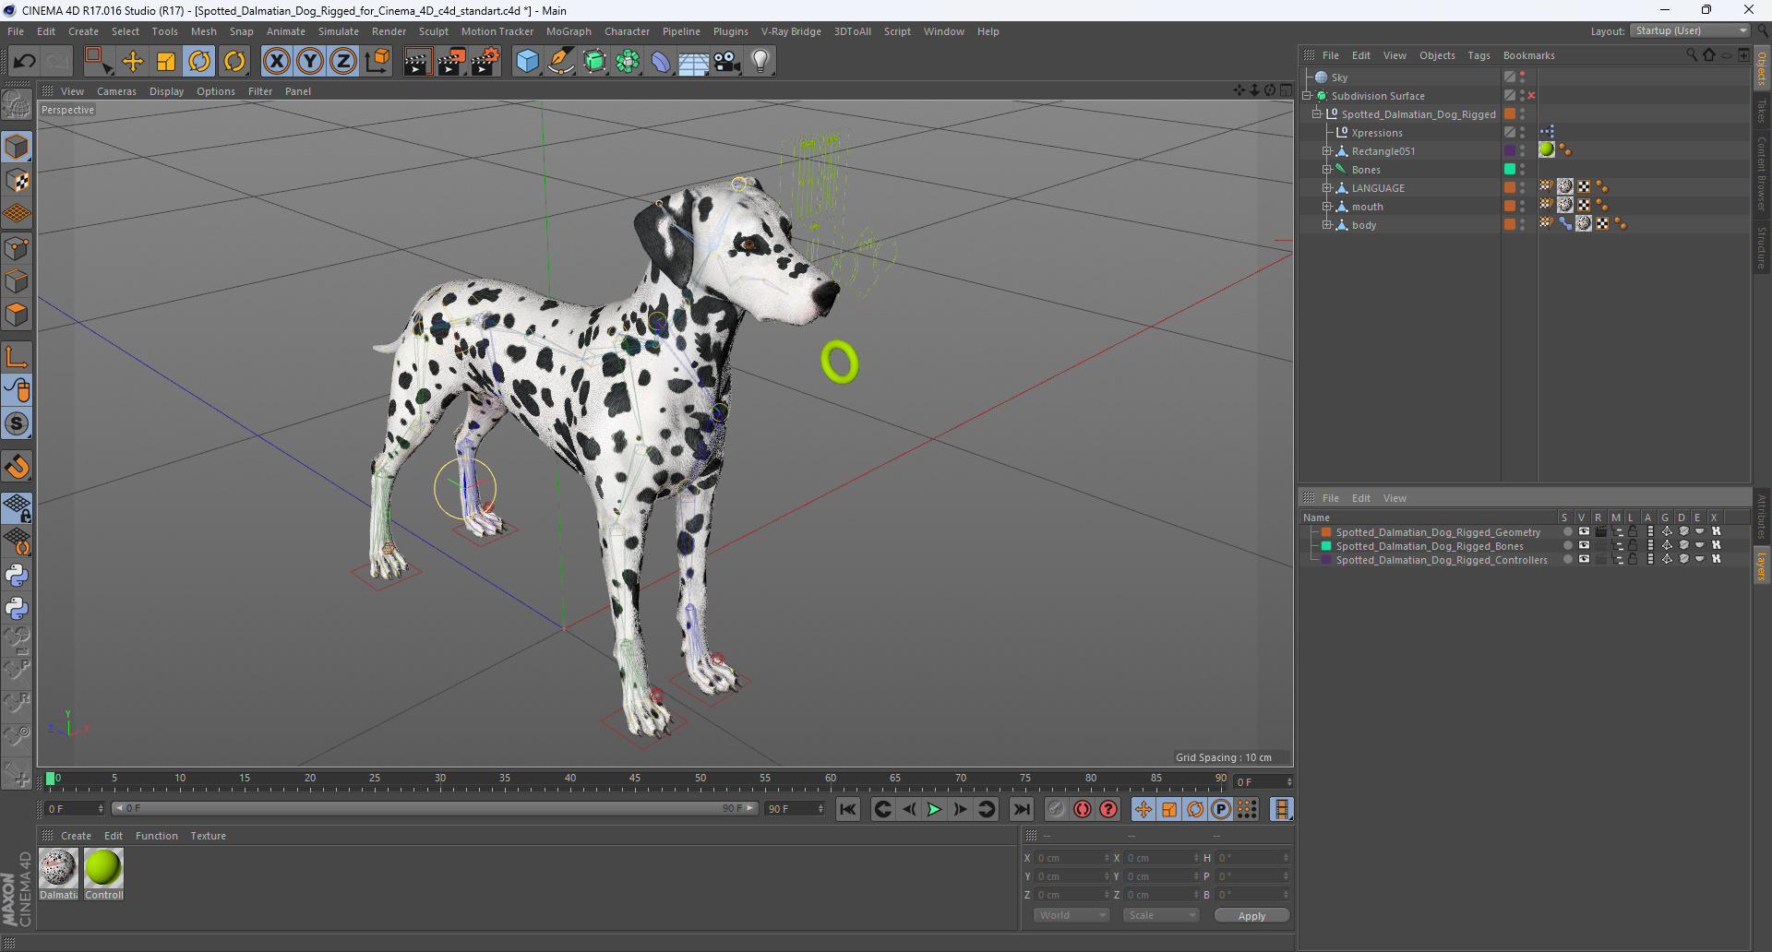Open the MoGraph menu
Viewport: 1772px width, 952px height.
click(569, 31)
